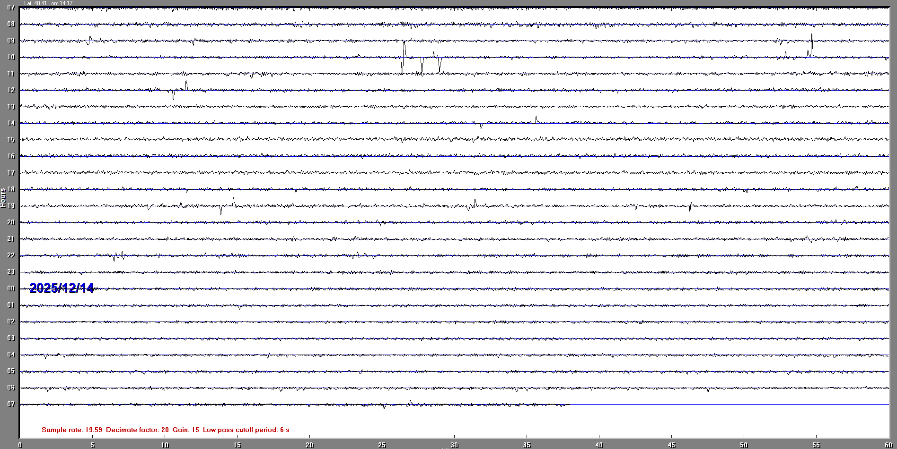The height and width of the screenshot is (449, 897).
Task: Click the Lat/Lon coordinates text at top
Action: [48, 3]
